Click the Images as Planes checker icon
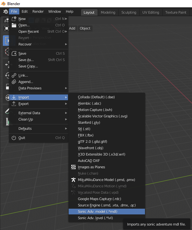 click(73, 167)
